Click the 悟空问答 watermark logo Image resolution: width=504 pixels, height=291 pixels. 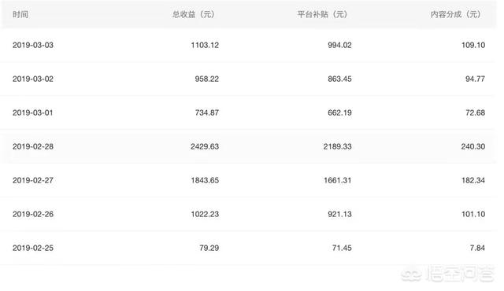click(448, 274)
